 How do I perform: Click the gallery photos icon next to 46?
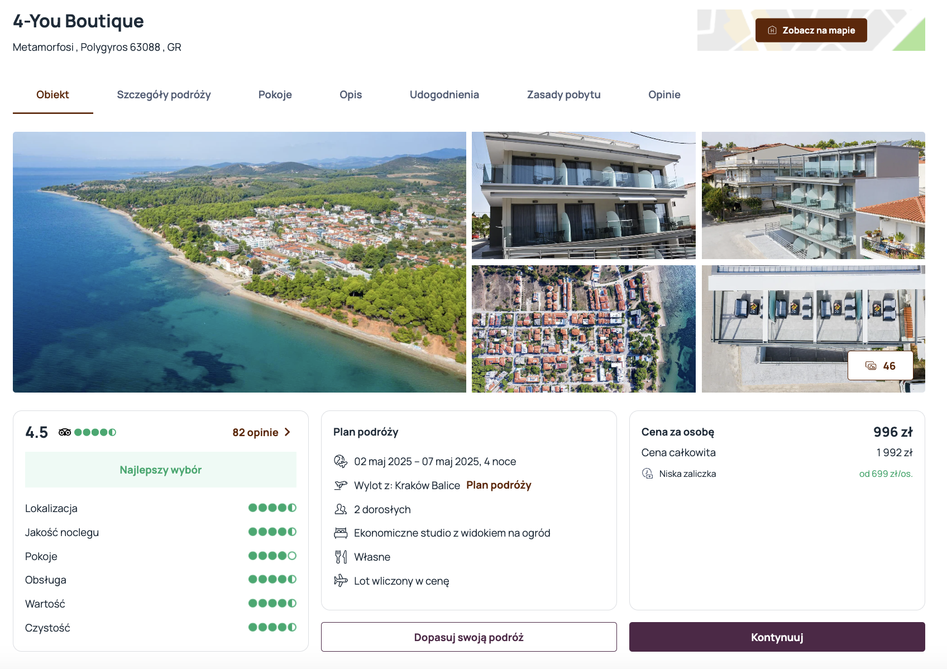coord(871,366)
